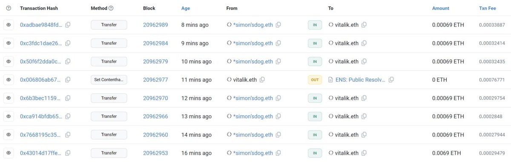Screen dimensions: 511x162
Task: Click Transfer method badge for block 20962989
Action: point(109,25)
